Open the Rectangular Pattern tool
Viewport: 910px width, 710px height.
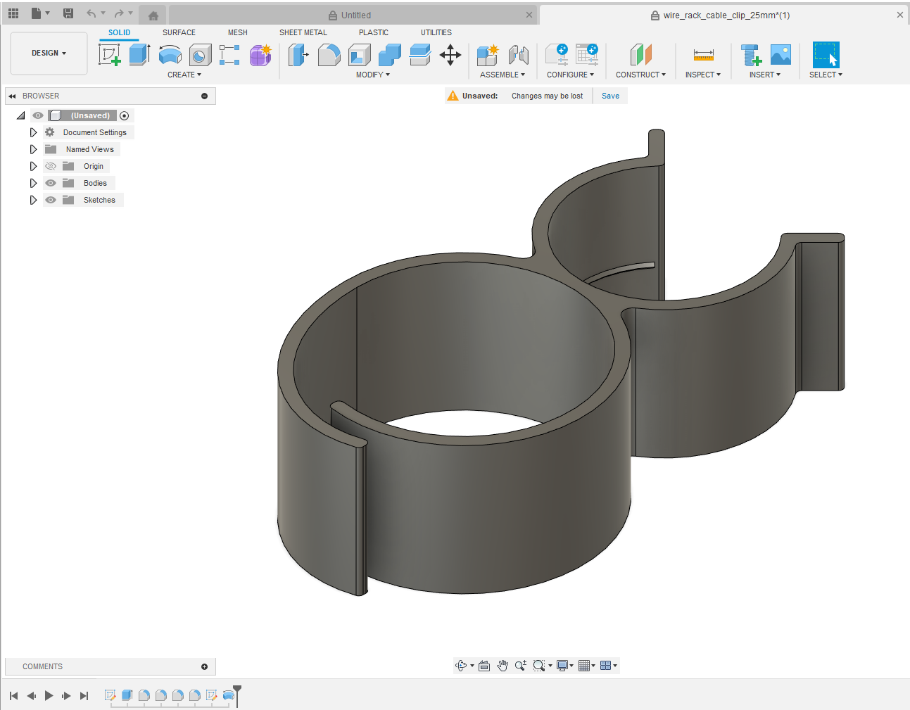[229, 55]
